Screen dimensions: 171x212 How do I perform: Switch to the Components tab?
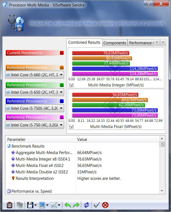tap(115, 43)
